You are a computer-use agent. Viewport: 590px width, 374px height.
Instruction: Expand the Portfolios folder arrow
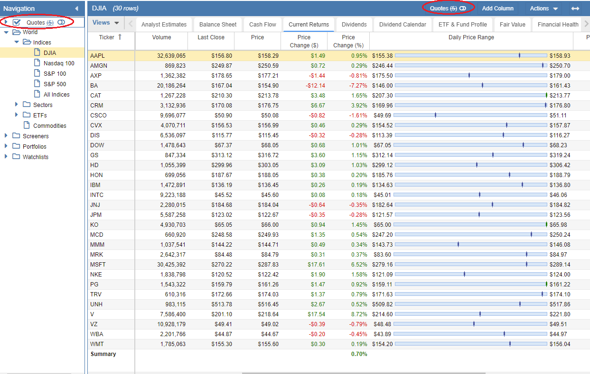6,146
